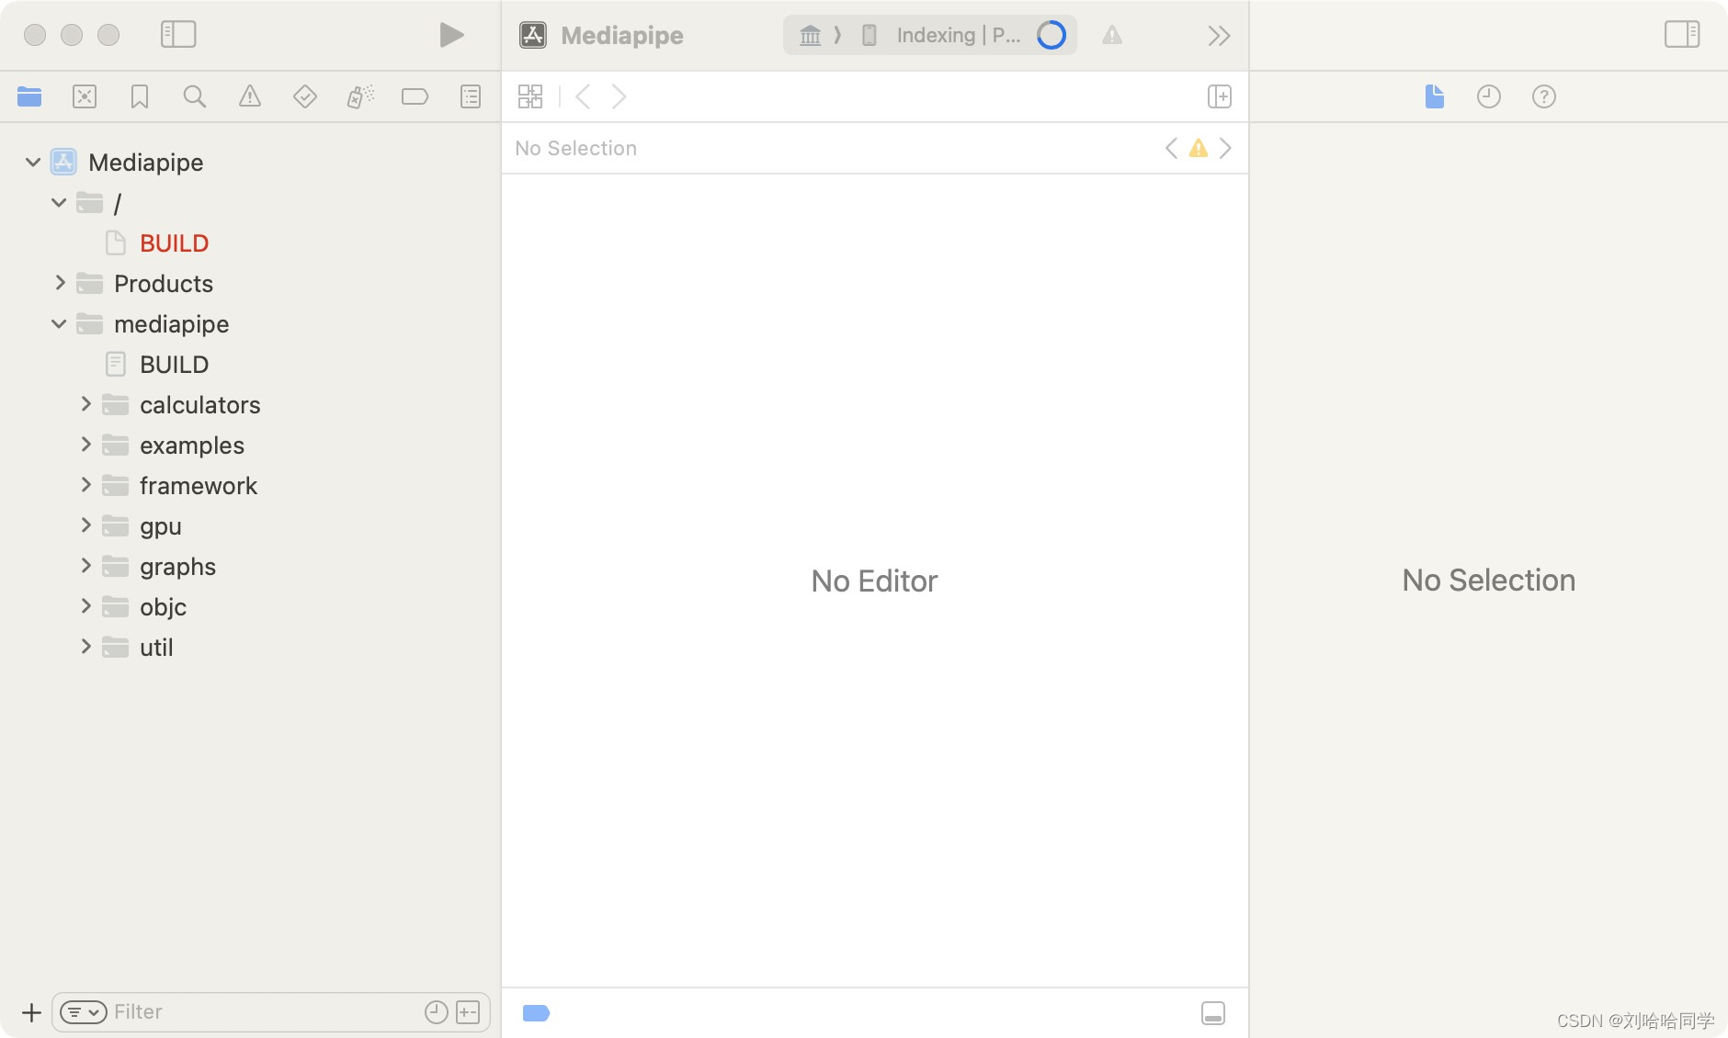The image size is (1728, 1038).
Task: Expand the calculators folder
Action: [x=85, y=404]
